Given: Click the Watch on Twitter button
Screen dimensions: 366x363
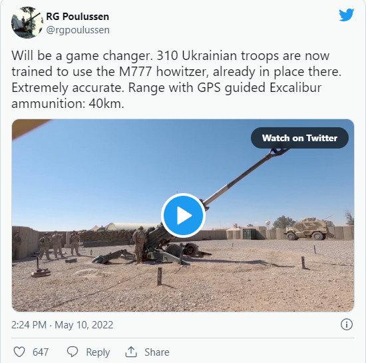Looking at the screenshot, I should (299, 138).
